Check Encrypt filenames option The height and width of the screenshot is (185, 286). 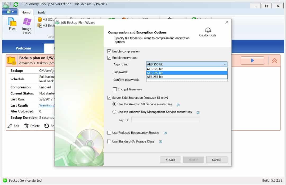(115, 89)
